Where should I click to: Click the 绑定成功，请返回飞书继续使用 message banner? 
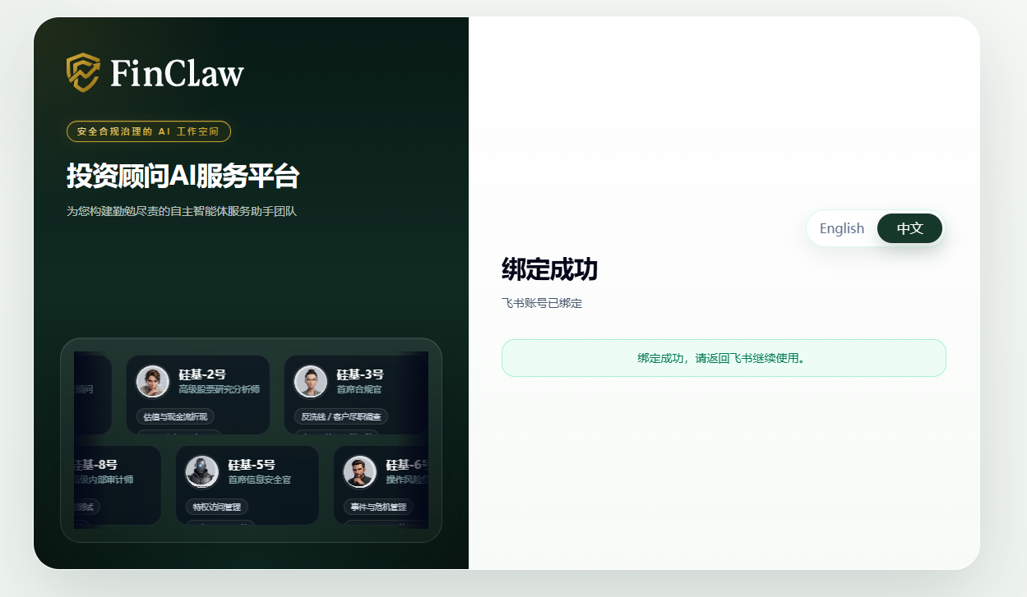[724, 358]
